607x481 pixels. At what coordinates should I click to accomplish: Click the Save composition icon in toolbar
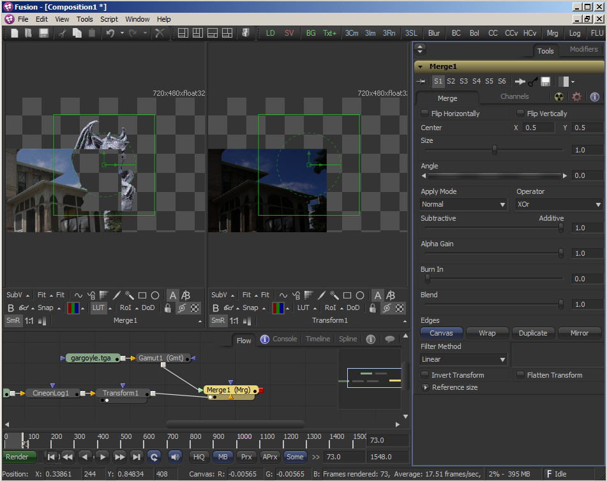[43, 33]
